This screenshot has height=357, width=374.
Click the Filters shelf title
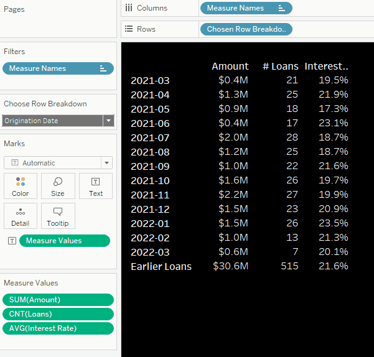tap(14, 52)
